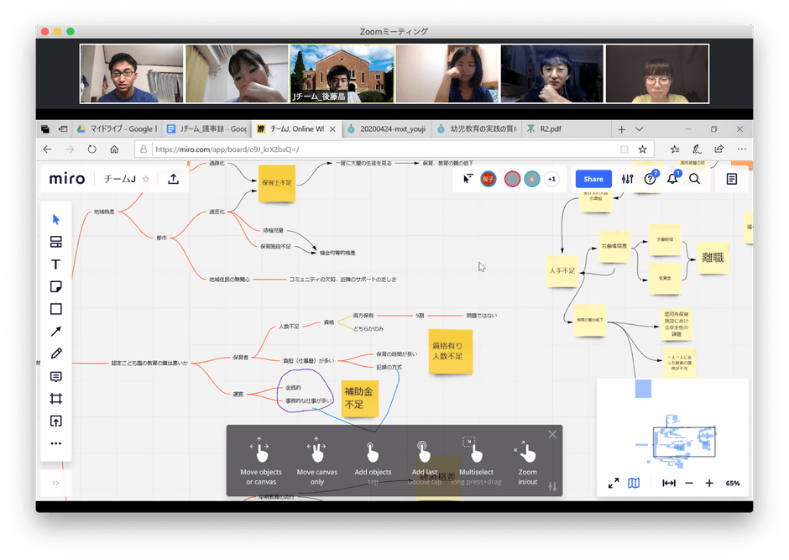Image resolution: width=789 pixels, height=560 pixels.
Task: Switch to Jチーム_議事録 Google Docs tab
Action: pos(207,128)
